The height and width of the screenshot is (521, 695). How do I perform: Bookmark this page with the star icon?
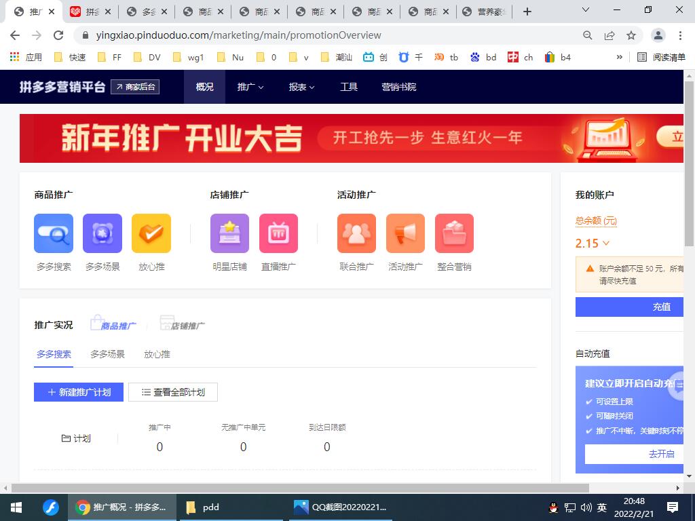pyautogui.click(x=631, y=35)
